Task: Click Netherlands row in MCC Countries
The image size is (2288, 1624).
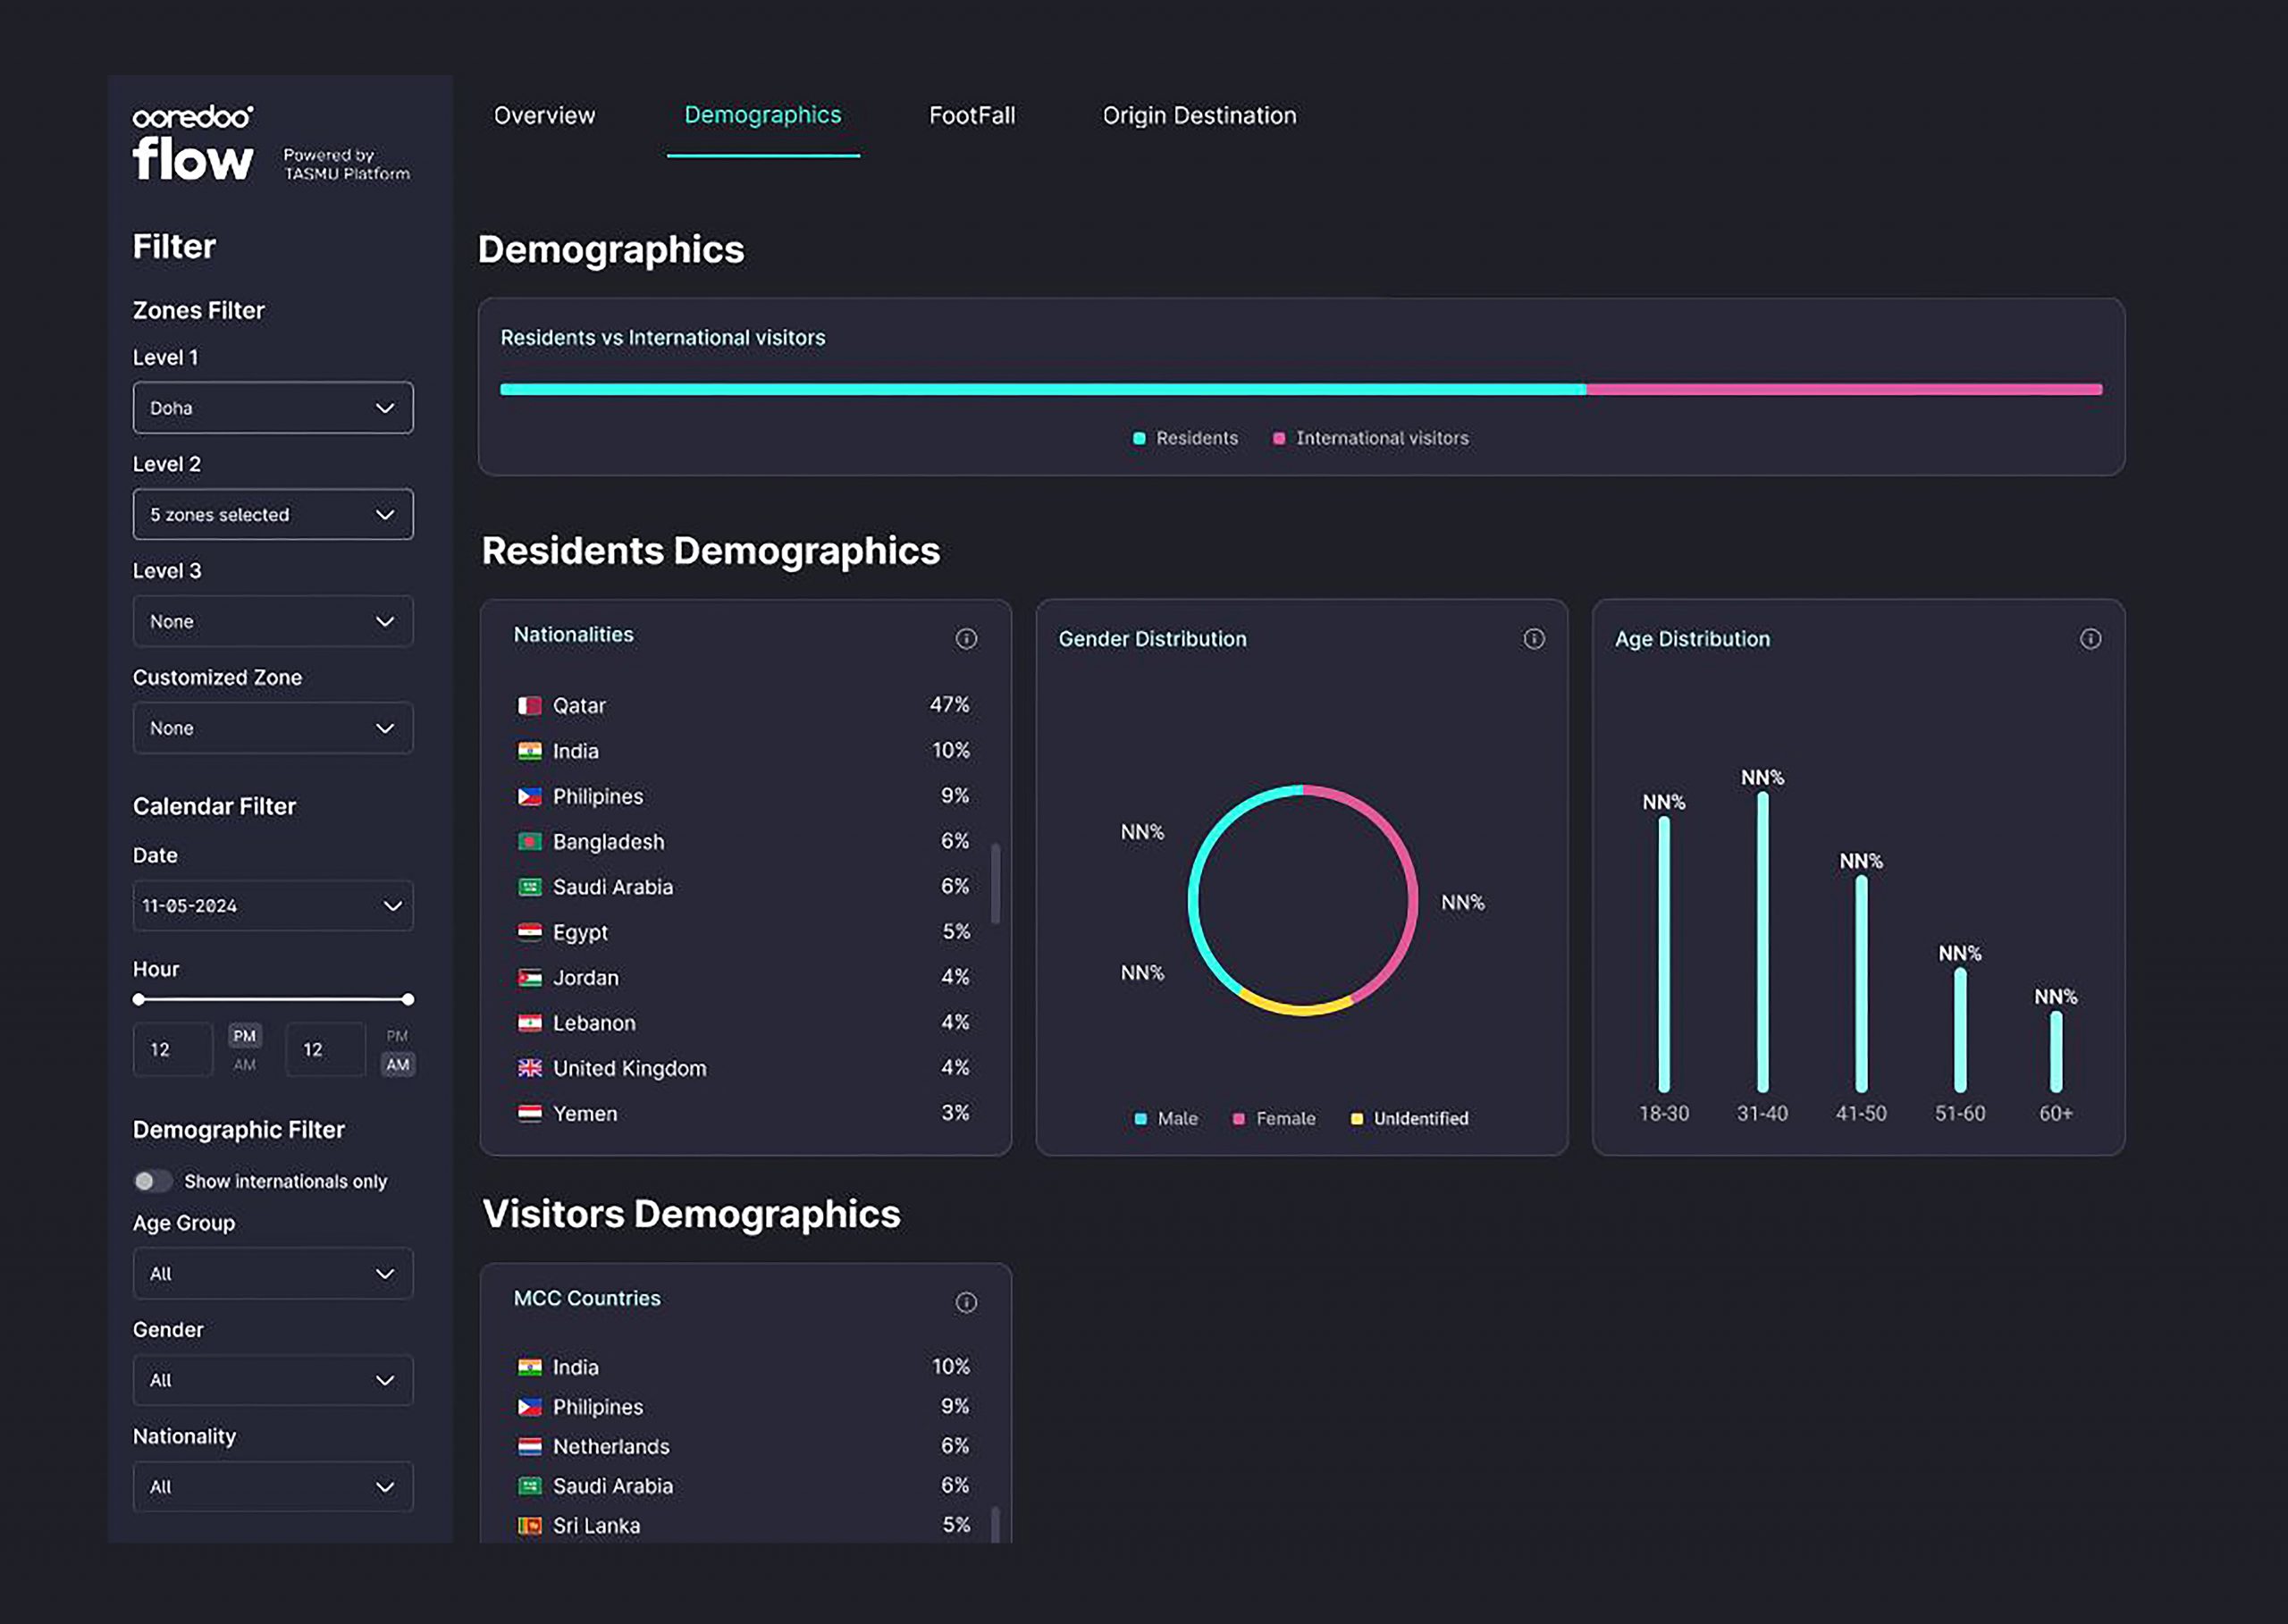Action: click(x=743, y=1446)
